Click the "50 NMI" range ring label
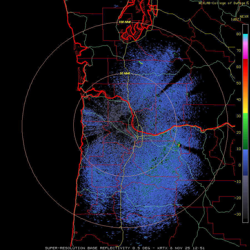Image resolution: width=250 pixels, height=250 pixels. (x=125, y=73)
